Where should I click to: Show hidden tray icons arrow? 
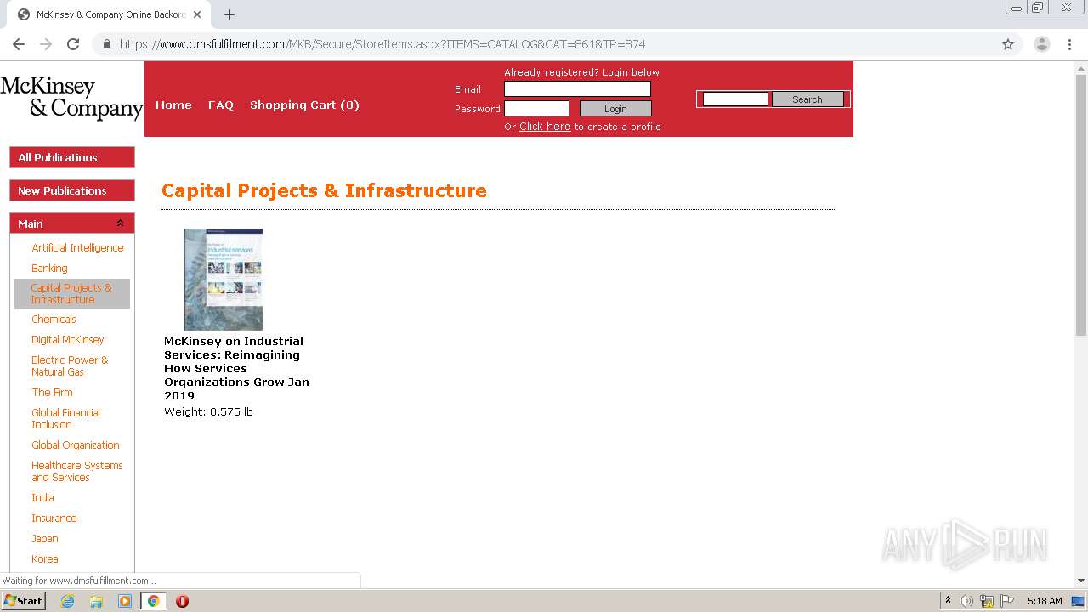(x=948, y=601)
